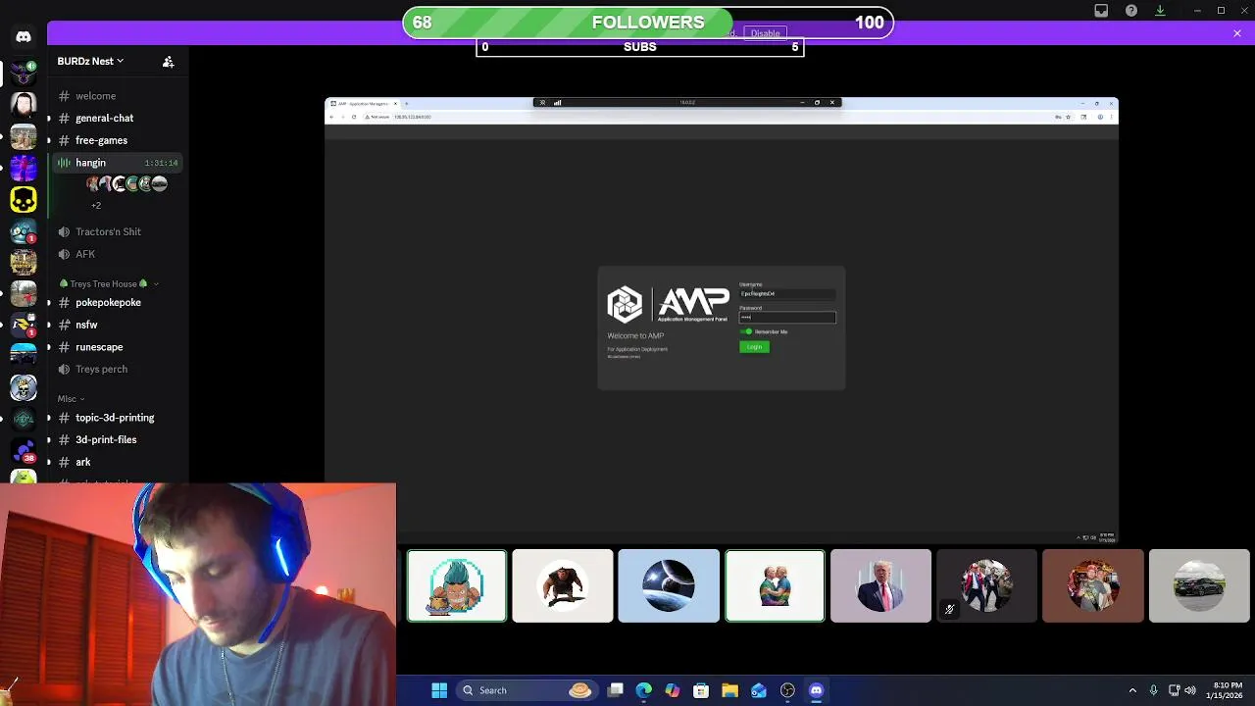Click the new tab plus in streamed browser
The height and width of the screenshot is (706, 1255).
click(406, 103)
